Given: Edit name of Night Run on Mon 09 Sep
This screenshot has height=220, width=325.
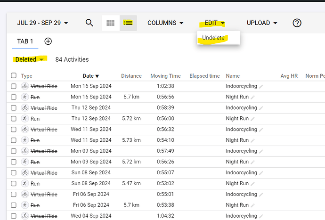Looking at the screenshot, I should coord(252,162).
